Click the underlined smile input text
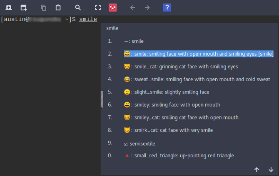279x176 pixels. 88,19
